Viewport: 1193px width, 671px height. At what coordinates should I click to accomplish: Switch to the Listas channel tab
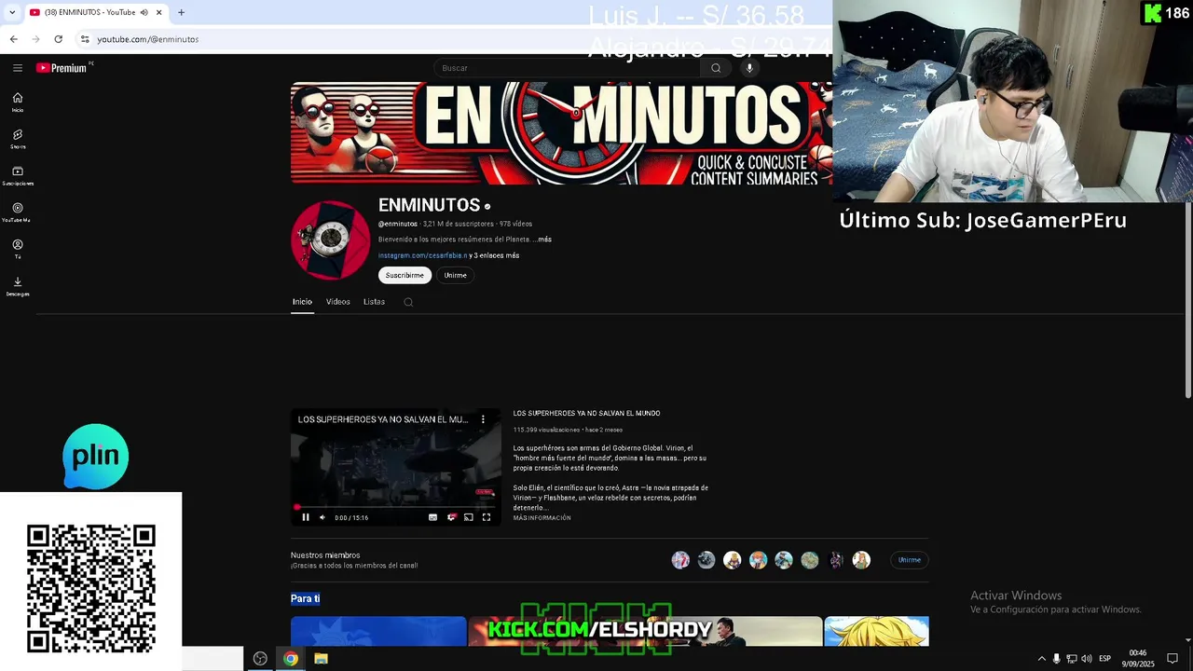point(374,302)
